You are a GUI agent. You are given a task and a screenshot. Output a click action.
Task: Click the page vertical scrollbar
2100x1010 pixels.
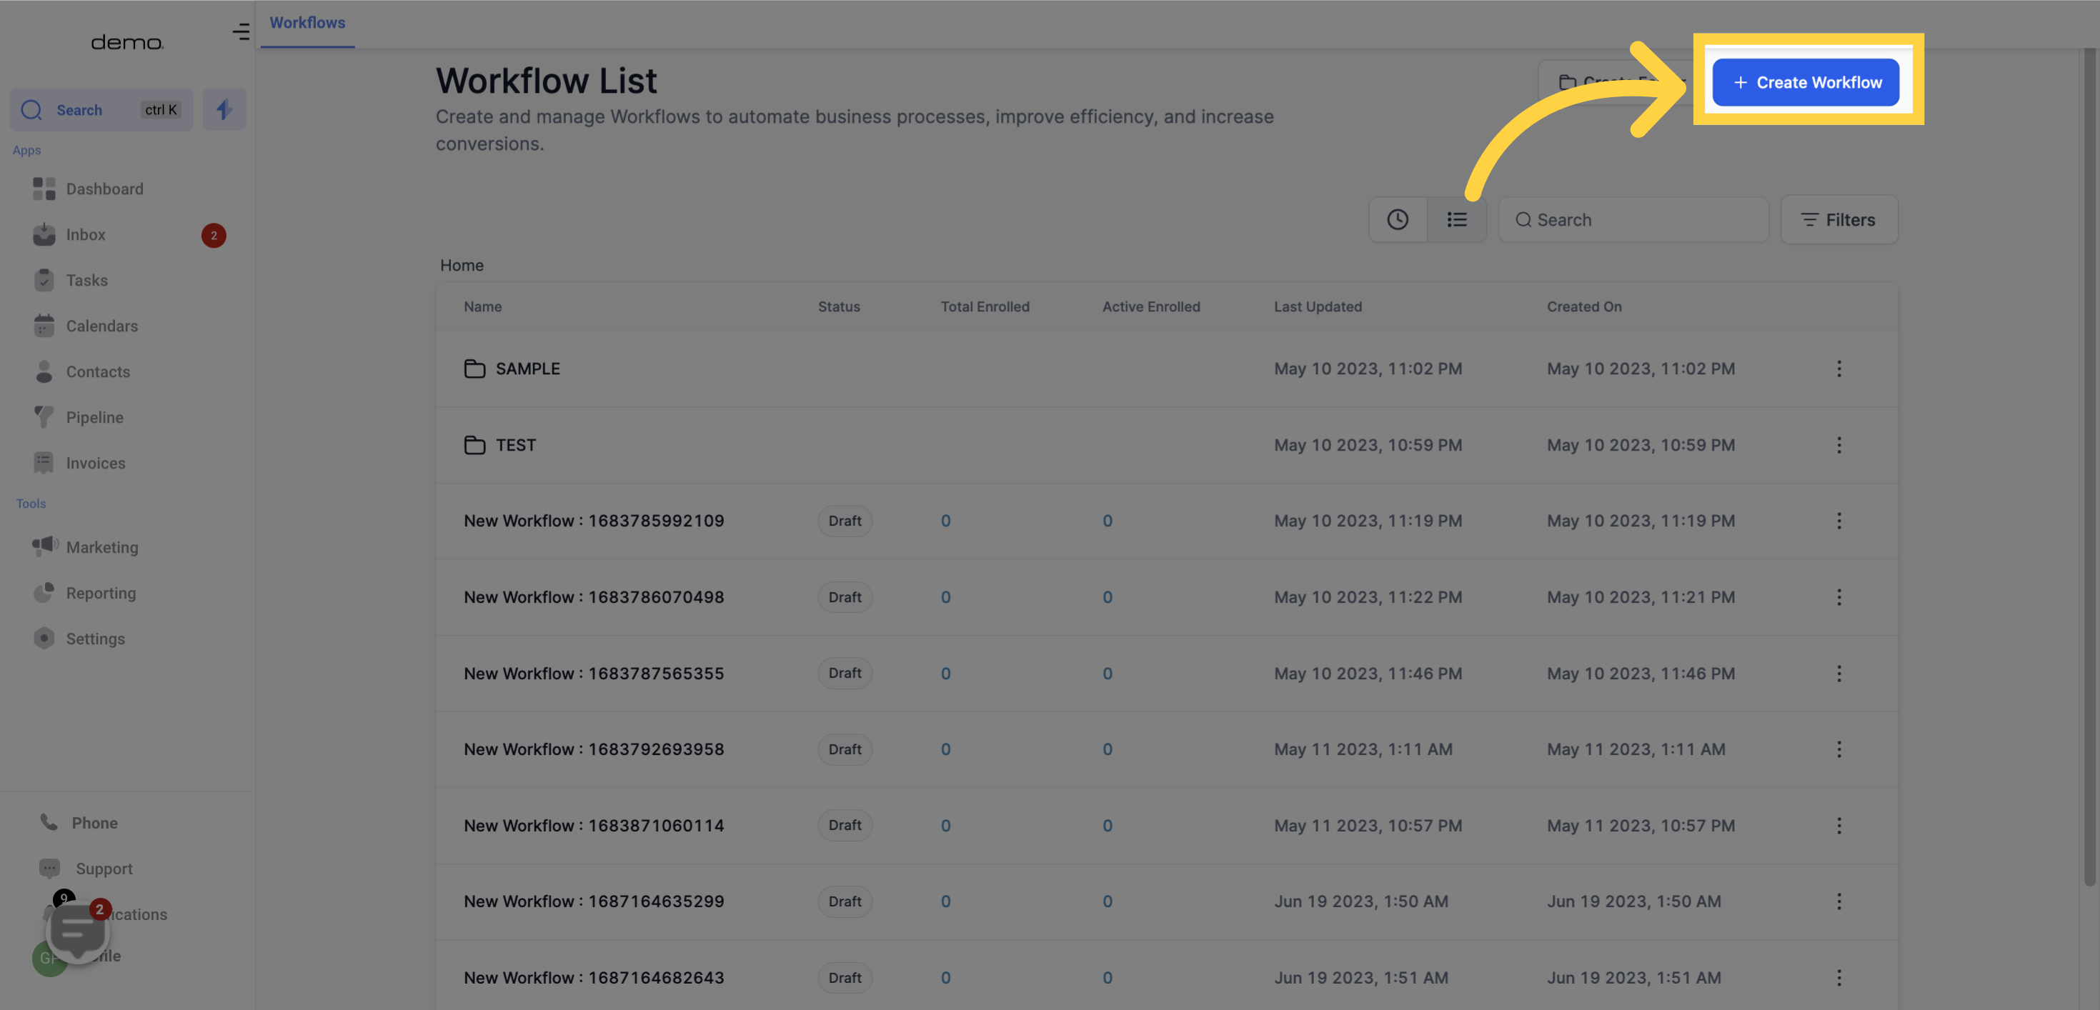(x=2089, y=466)
